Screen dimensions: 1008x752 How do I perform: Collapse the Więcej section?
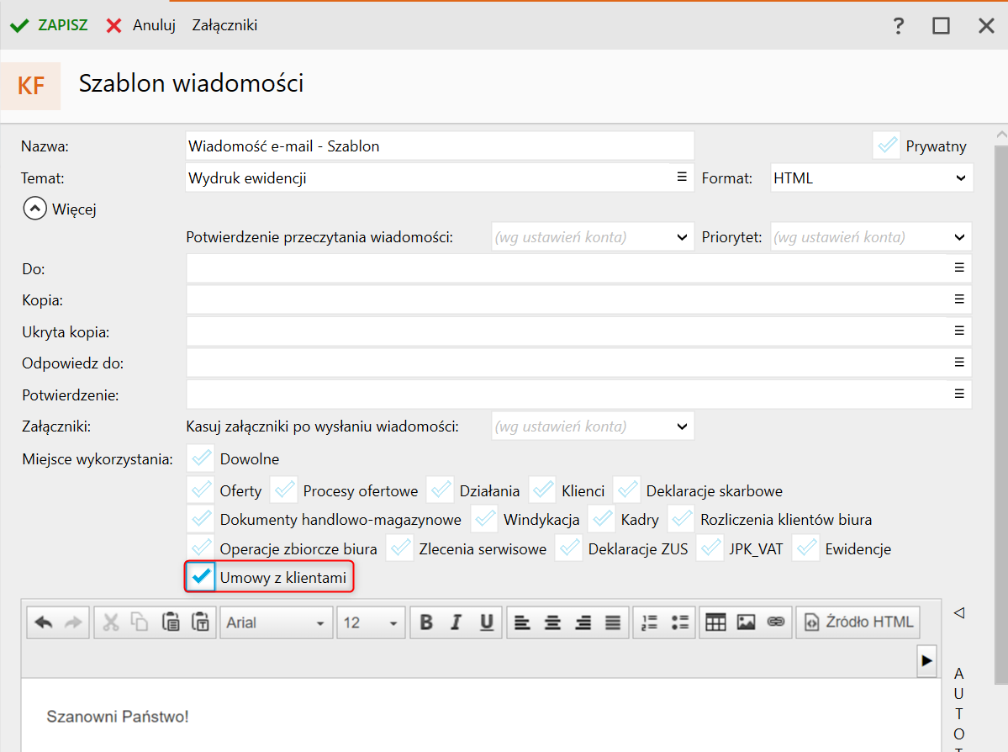click(x=34, y=209)
